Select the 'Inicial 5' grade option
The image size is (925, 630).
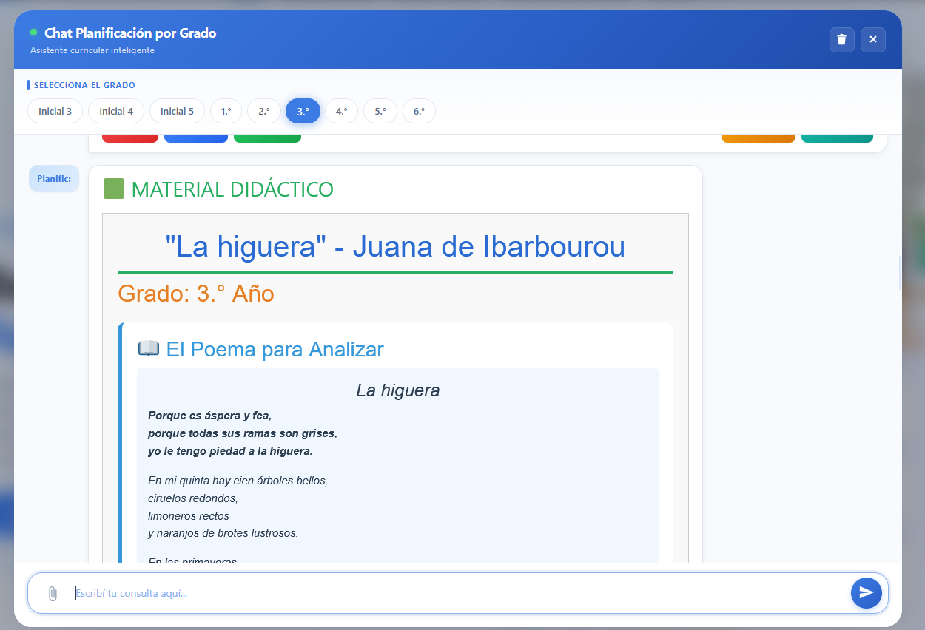point(177,111)
